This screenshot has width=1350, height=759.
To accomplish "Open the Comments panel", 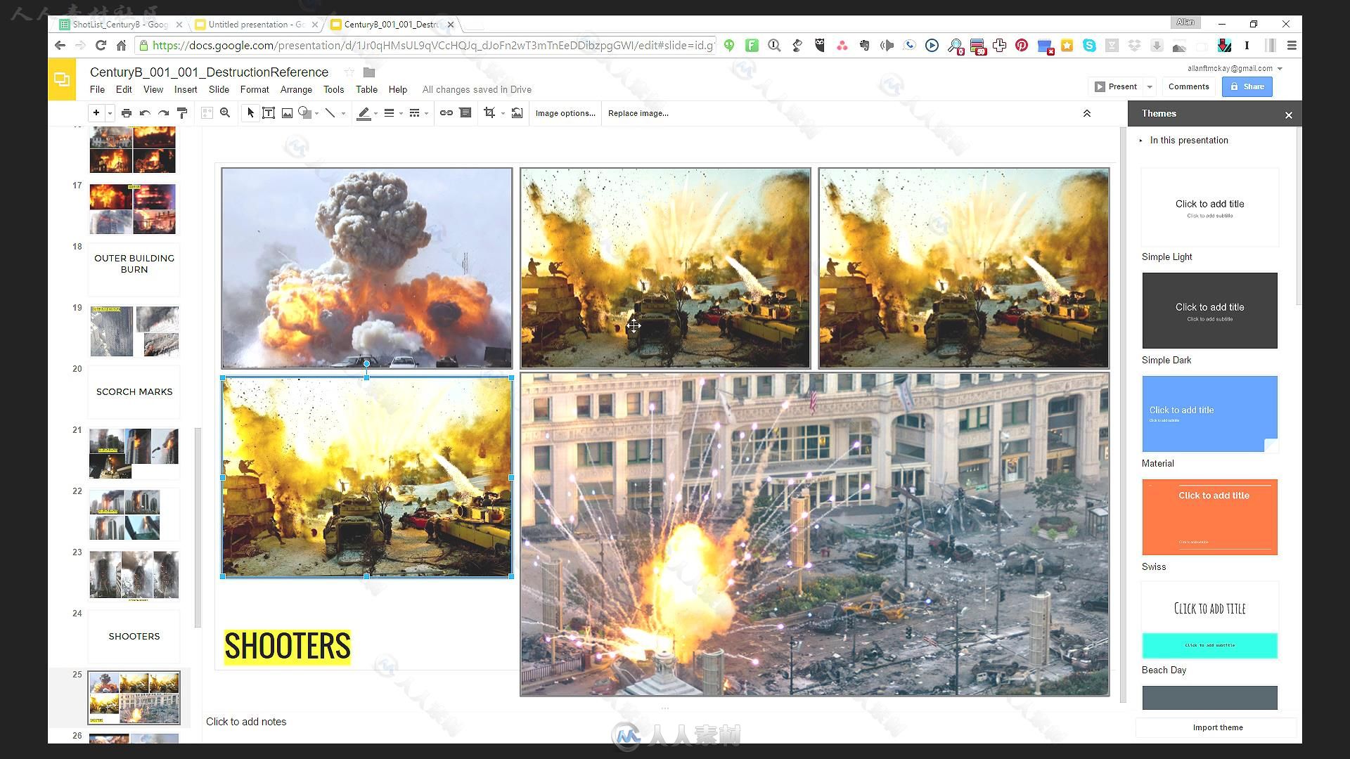I will tap(1188, 86).
